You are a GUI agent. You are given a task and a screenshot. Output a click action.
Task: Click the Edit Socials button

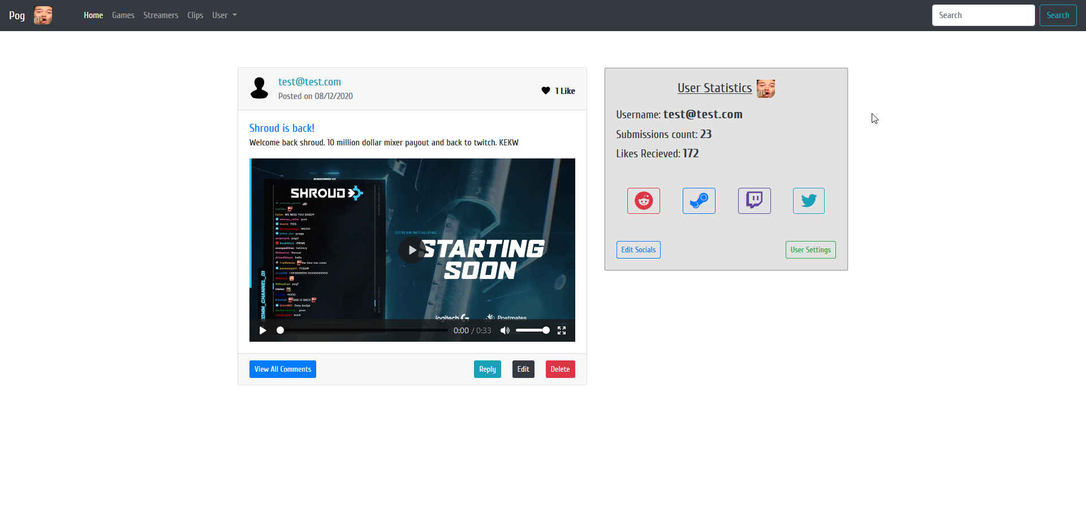pyautogui.click(x=639, y=250)
